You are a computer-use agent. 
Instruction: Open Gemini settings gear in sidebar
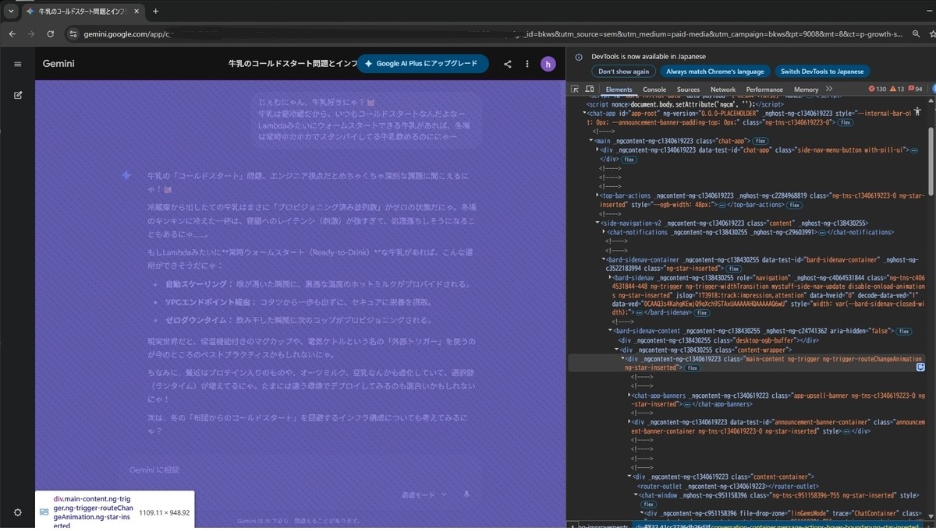tap(18, 512)
